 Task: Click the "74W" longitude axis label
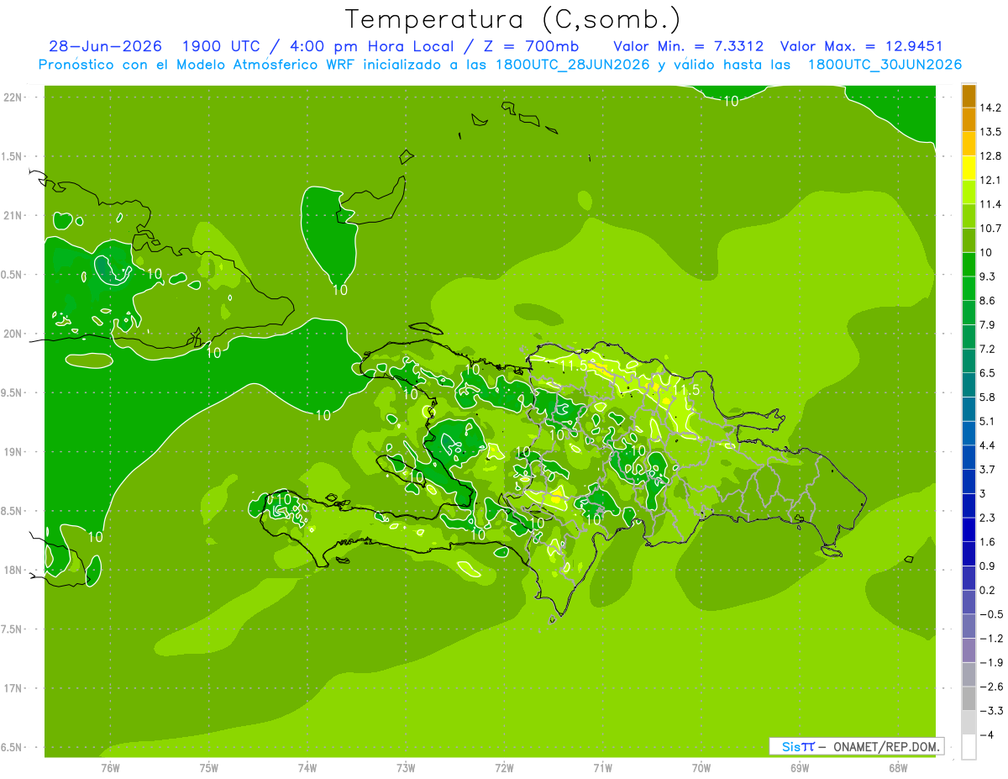pos(307,767)
